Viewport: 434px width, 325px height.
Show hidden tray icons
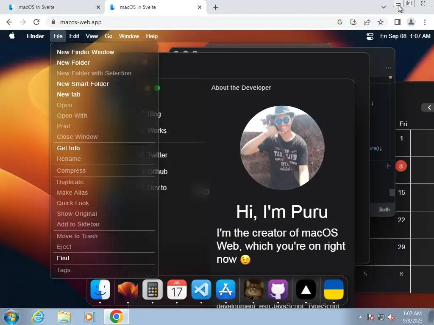click(360, 317)
